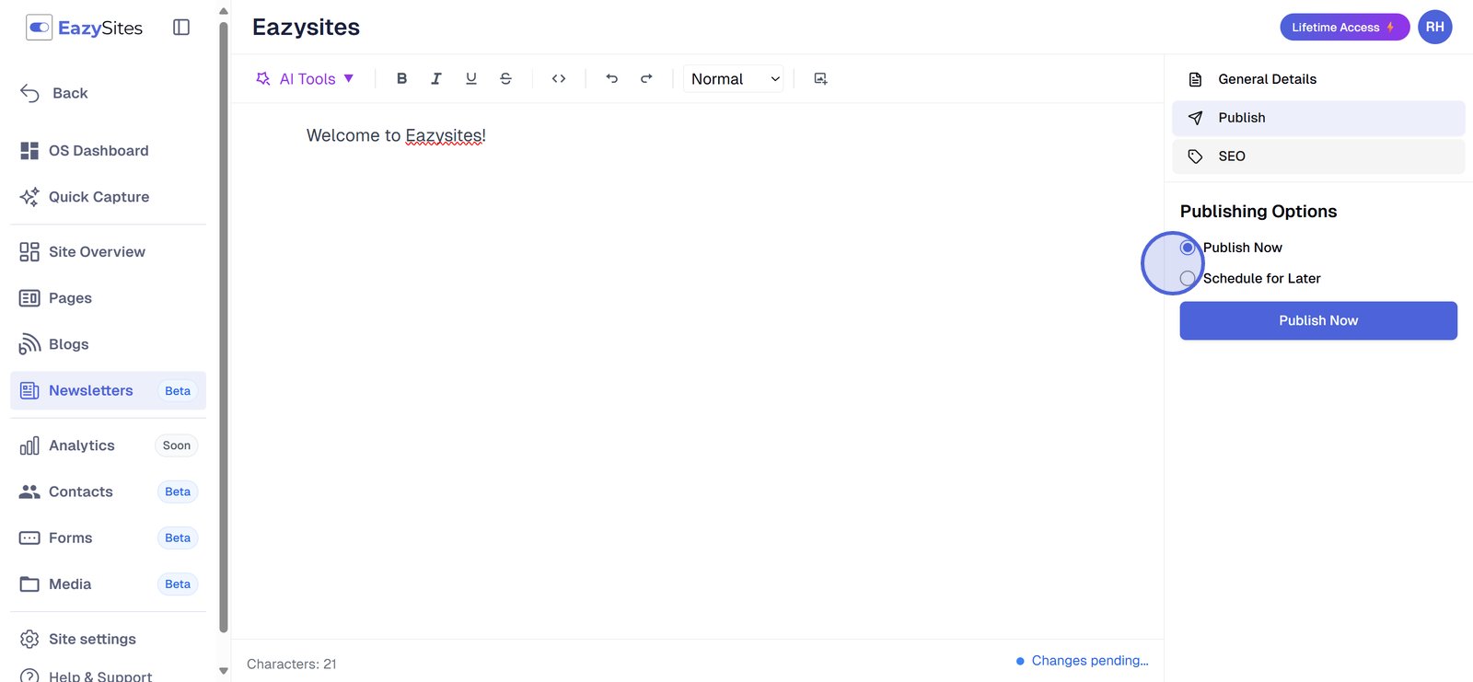Click the Site Overview icon
The width and height of the screenshot is (1473, 682).
(x=29, y=252)
